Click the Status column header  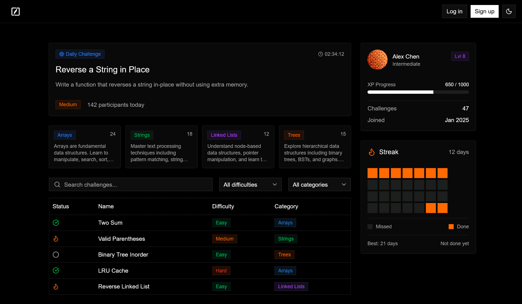61,206
